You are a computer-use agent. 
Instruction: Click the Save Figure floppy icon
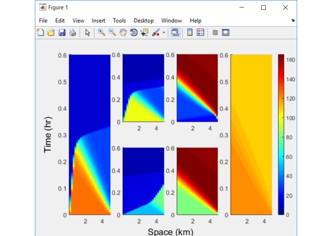pos(62,32)
